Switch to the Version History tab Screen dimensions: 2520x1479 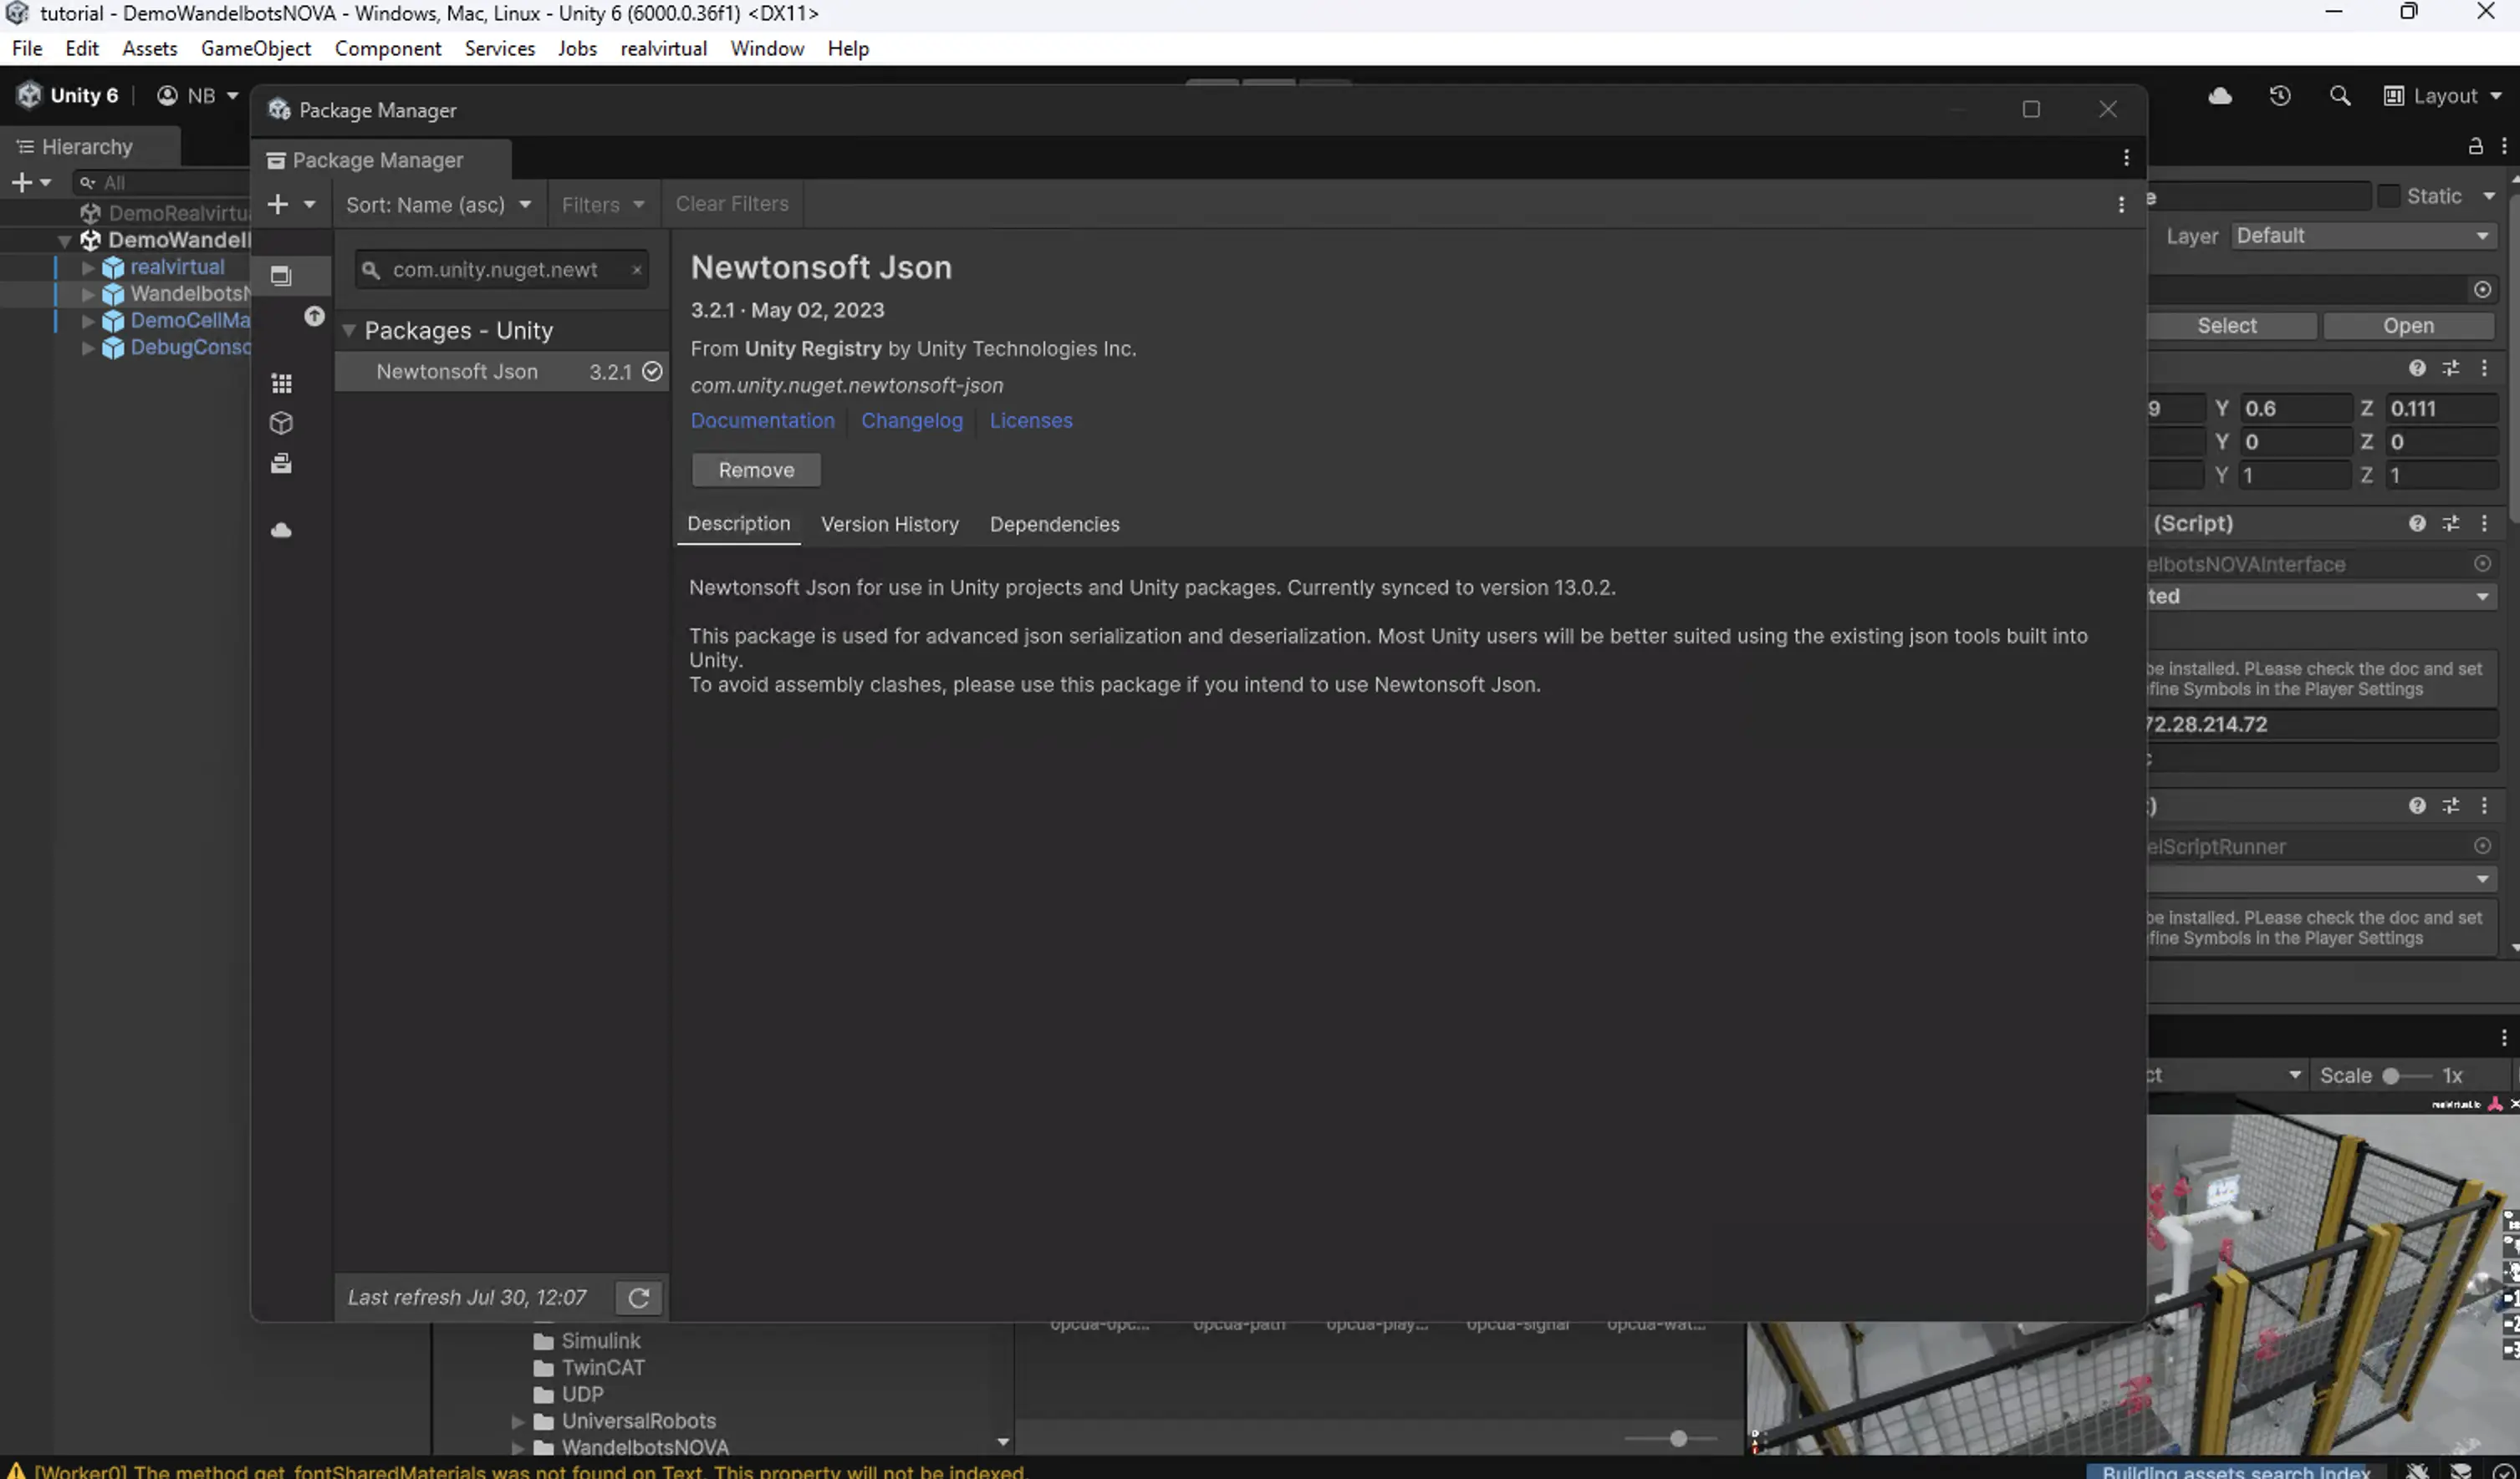coord(889,524)
